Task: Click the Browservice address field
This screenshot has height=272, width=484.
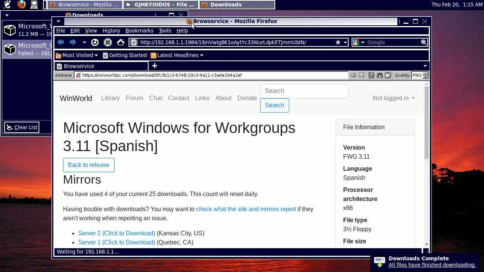Action: (211, 75)
